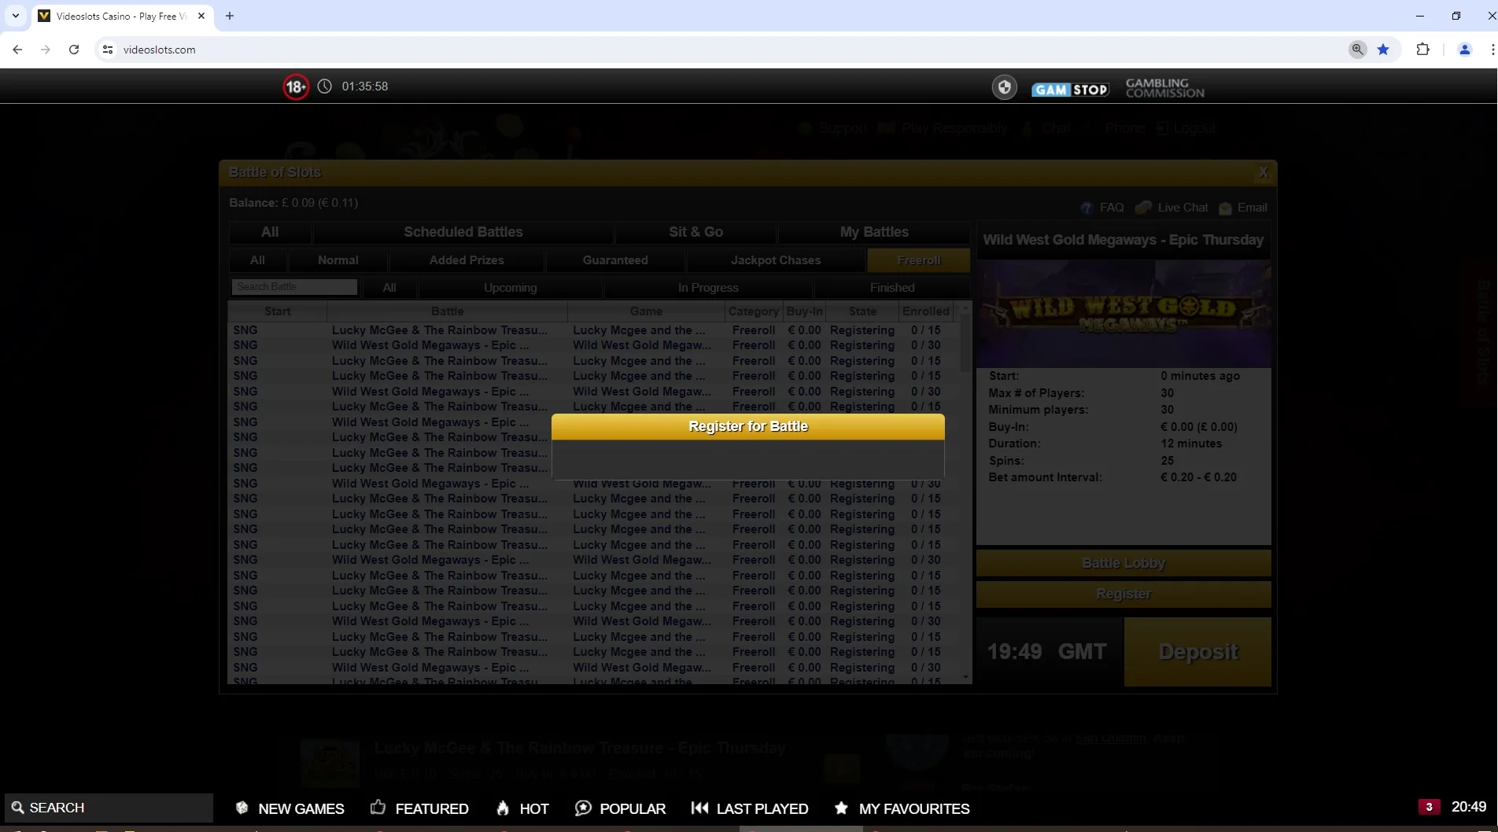Open Live Chat from battle dialog

coord(1172,208)
